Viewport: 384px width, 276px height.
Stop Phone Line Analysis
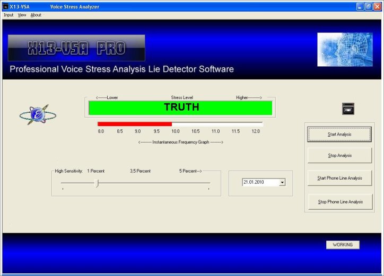[339, 202]
